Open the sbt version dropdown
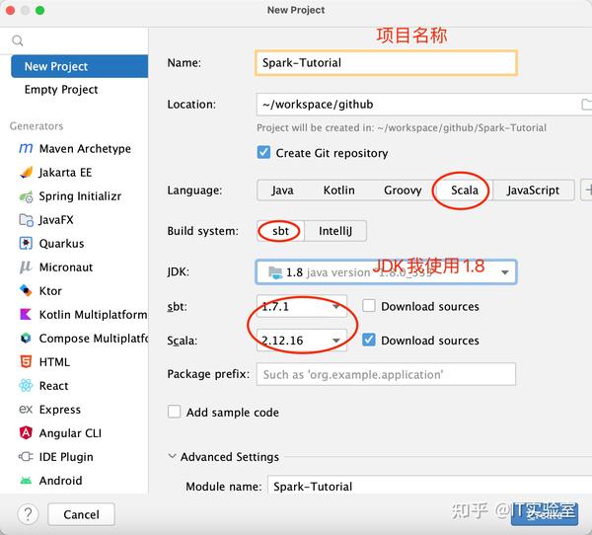The height and width of the screenshot is (535, 592). point(302,306)
